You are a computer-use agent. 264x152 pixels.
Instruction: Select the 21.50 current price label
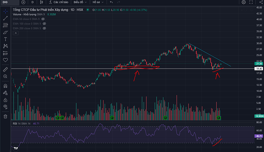tap(259, 64)
